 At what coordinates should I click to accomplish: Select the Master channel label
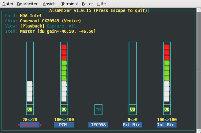pyautogui.click(x=30, y=125)
